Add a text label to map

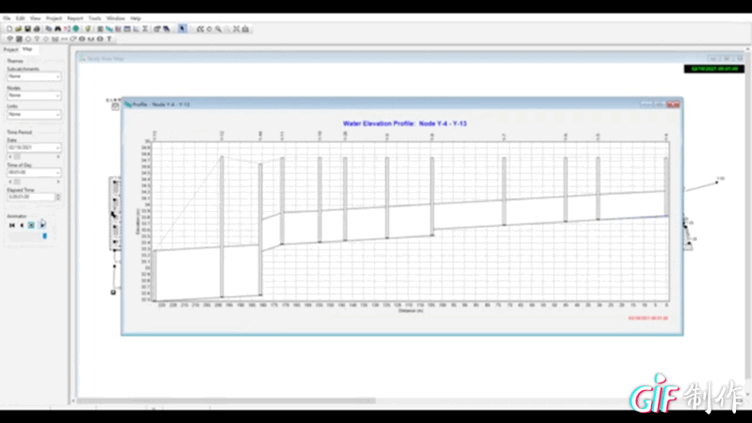click(109, 39)
